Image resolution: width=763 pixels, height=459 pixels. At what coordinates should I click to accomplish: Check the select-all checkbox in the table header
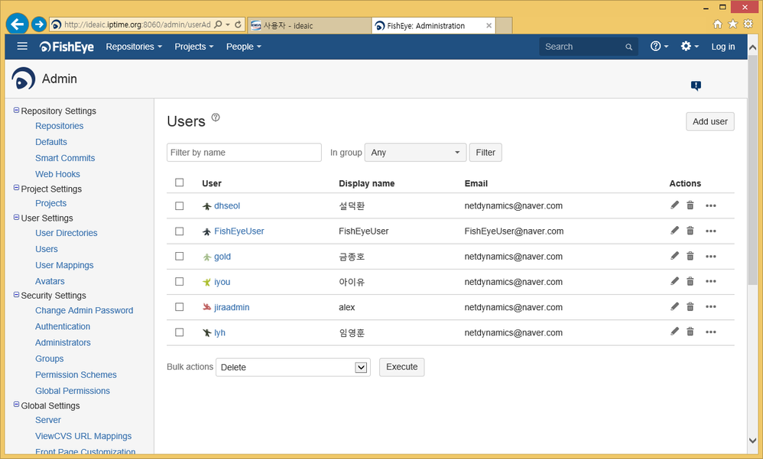180,183
